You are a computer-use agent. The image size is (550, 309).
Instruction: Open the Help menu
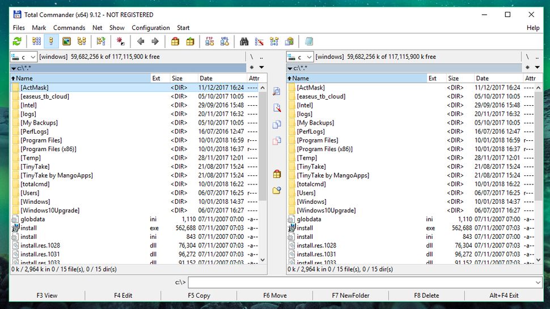533,28
